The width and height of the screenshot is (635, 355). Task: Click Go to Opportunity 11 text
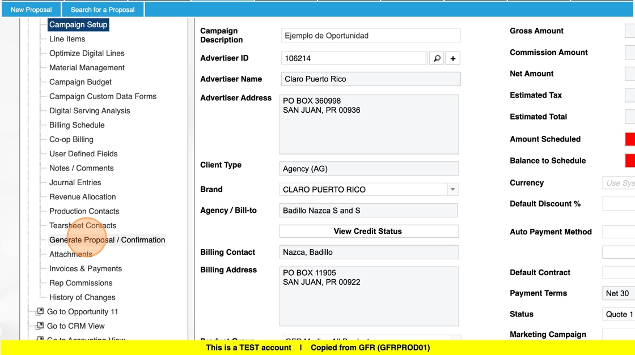click(x=83, y=312)
